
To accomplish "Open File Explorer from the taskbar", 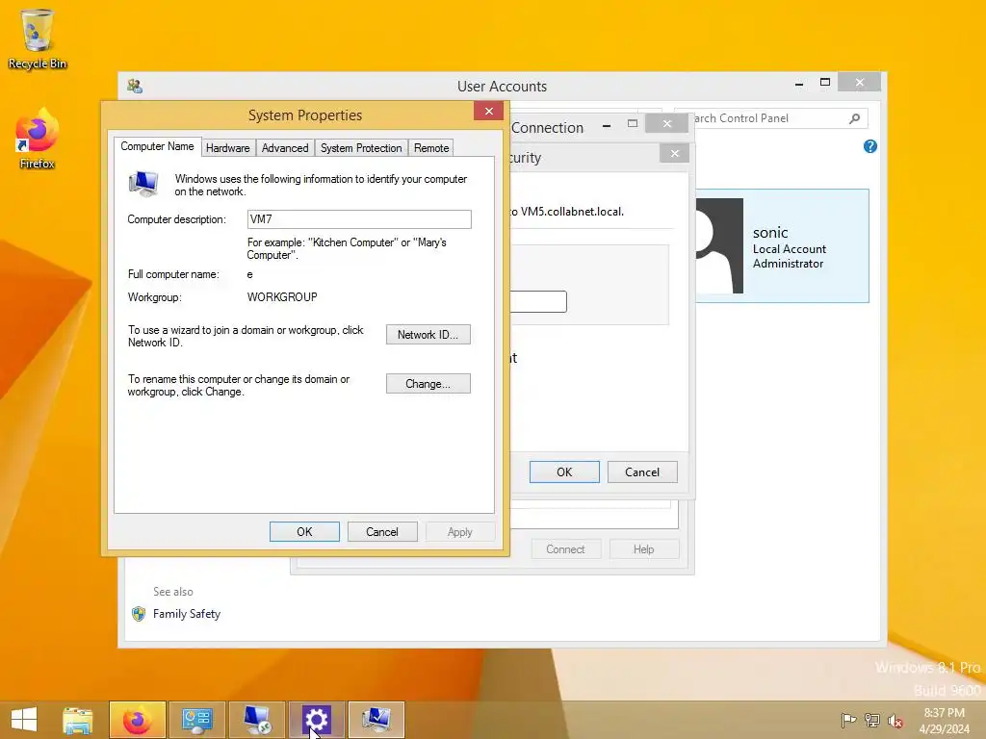I will (78, 720).
